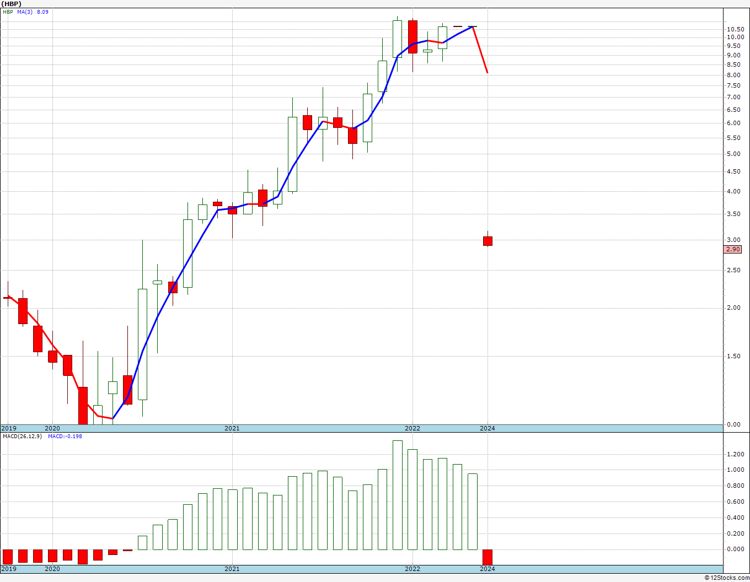Viewport: 750px width, 582px height.
Task: Click 2019 on the price chart time axis
Action: coord(9,428)
